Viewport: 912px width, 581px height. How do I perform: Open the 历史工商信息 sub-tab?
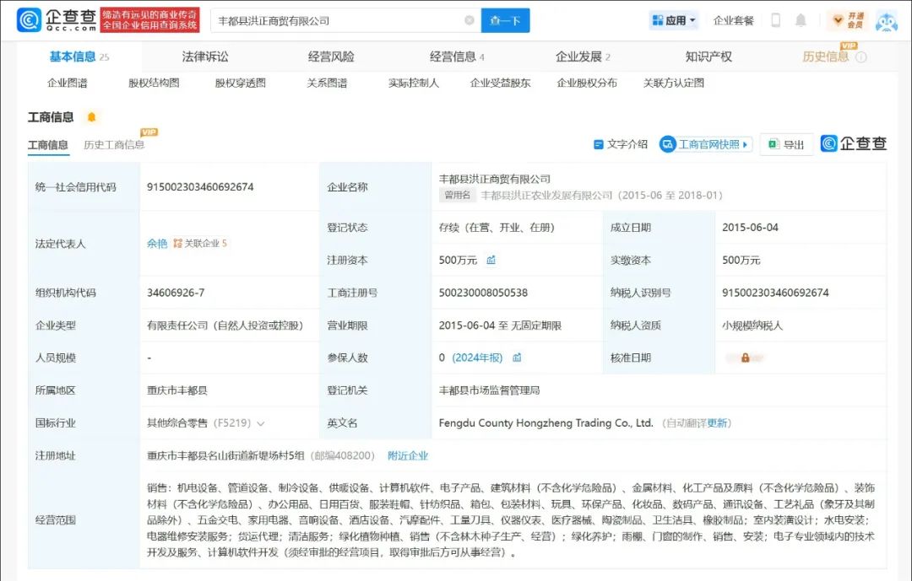[114, 144]
